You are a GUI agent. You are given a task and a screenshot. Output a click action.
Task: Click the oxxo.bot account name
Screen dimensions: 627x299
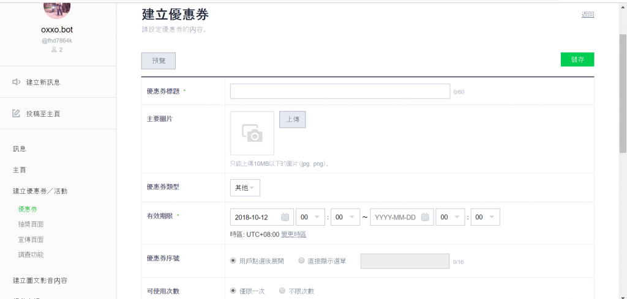[57, 29]
